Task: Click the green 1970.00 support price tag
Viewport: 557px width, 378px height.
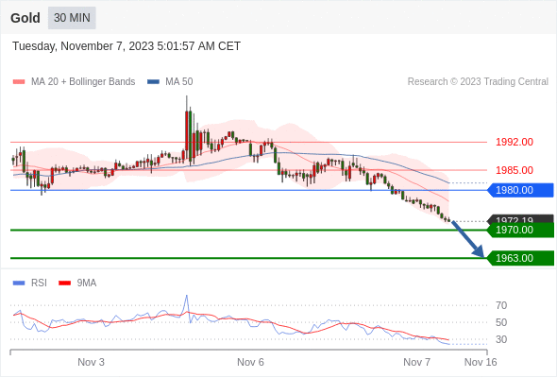Action: [520, 230]
